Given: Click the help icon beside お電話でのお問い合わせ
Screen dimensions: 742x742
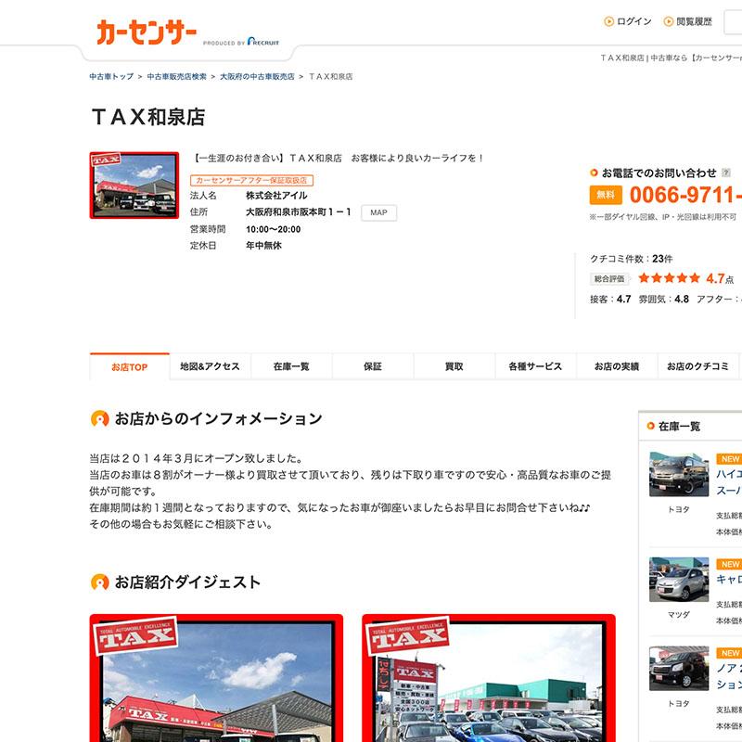Looking at the screenshot, I should [x=726, y=173].
